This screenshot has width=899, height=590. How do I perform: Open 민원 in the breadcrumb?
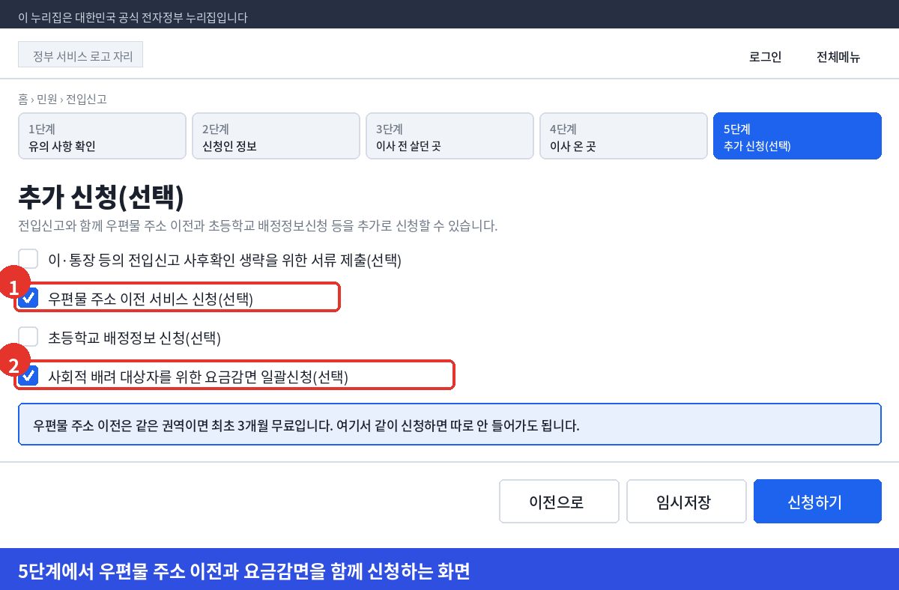pyautogui.click(x=46, y=99)
